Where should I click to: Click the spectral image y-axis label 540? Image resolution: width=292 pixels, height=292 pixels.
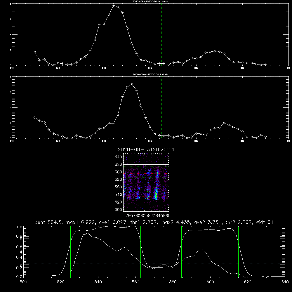pyautogui.click(x=119, y=194)
